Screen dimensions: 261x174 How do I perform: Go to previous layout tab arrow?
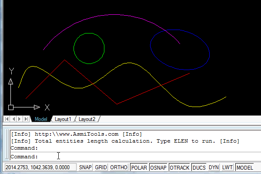click(x=13, y=119)
